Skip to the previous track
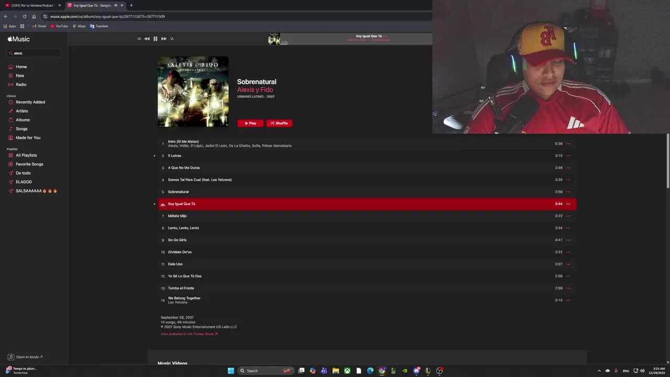The width and height of the screenshot is (670, 377). 147,39
